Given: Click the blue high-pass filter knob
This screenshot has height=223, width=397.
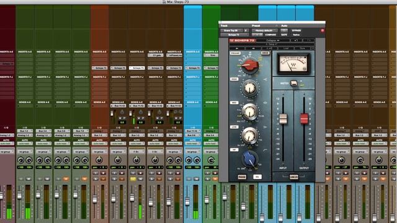Looking at the screenshot, I should tap(249, 159).
